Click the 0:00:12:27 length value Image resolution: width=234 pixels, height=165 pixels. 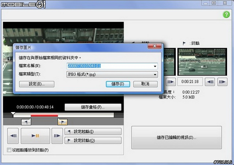[191, 92]
